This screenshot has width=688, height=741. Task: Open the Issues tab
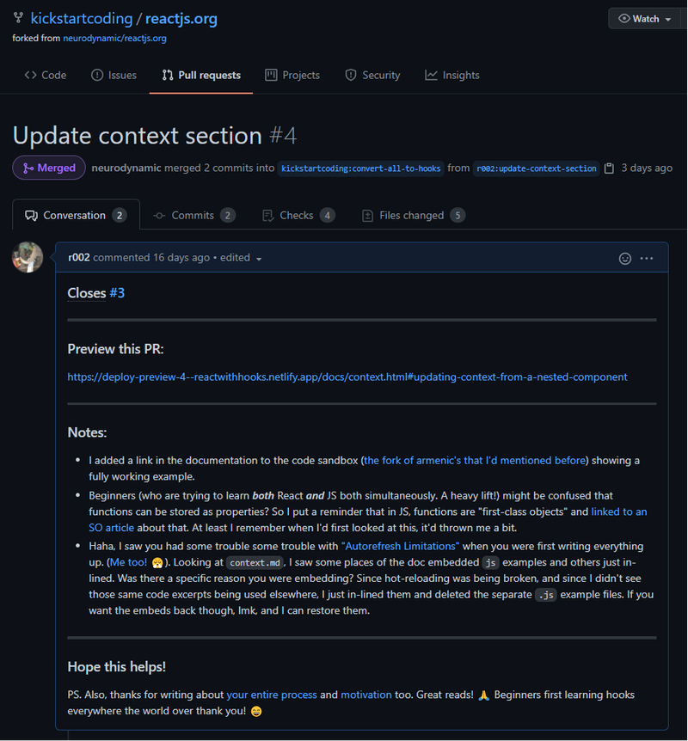[x=114, y=75]
